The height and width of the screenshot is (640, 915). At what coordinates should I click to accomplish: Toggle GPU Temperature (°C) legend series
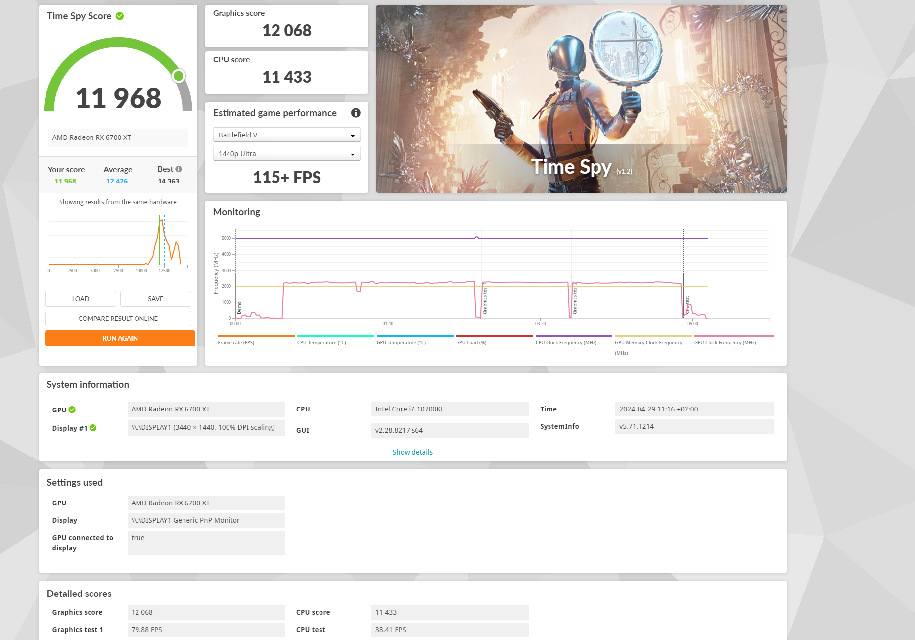(415, 340)
